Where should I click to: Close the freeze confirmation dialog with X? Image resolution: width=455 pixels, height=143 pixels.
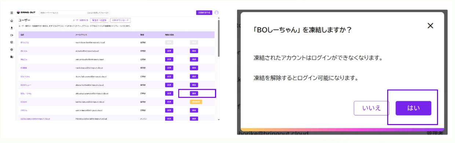pos(430,26)
